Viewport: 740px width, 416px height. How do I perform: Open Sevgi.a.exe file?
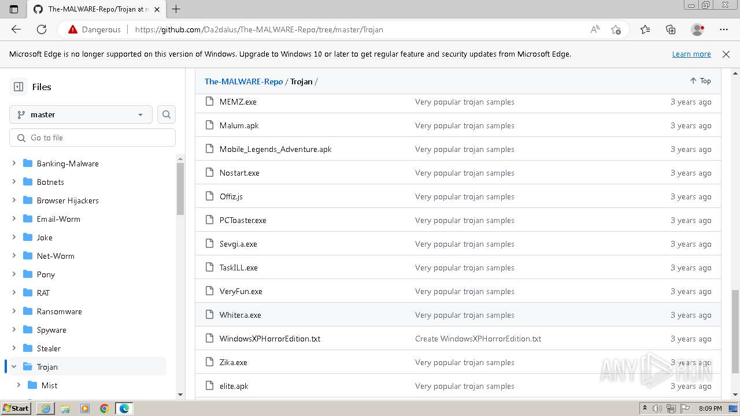click(238, 244)
